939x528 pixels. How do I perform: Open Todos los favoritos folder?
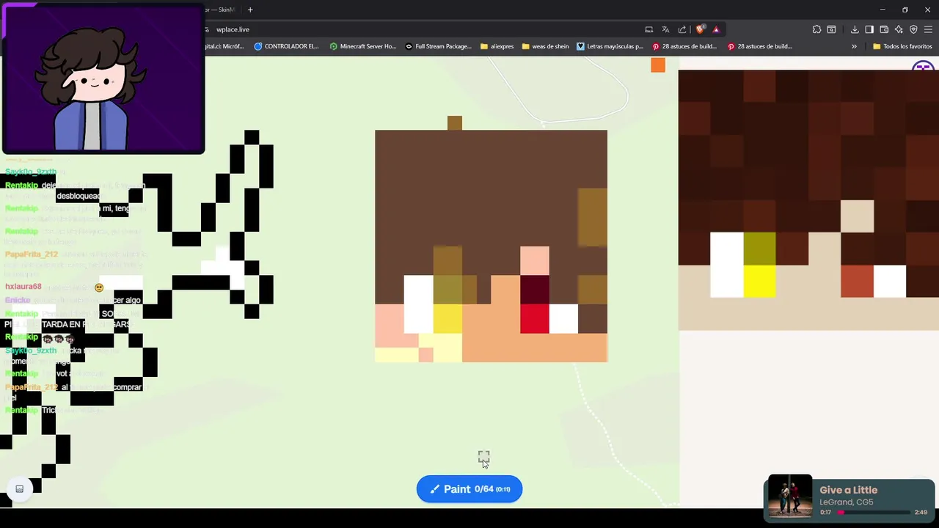(x=902, y=46)
